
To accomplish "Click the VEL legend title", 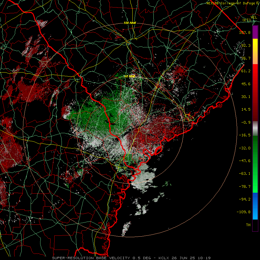I will [x=254, y=17].
